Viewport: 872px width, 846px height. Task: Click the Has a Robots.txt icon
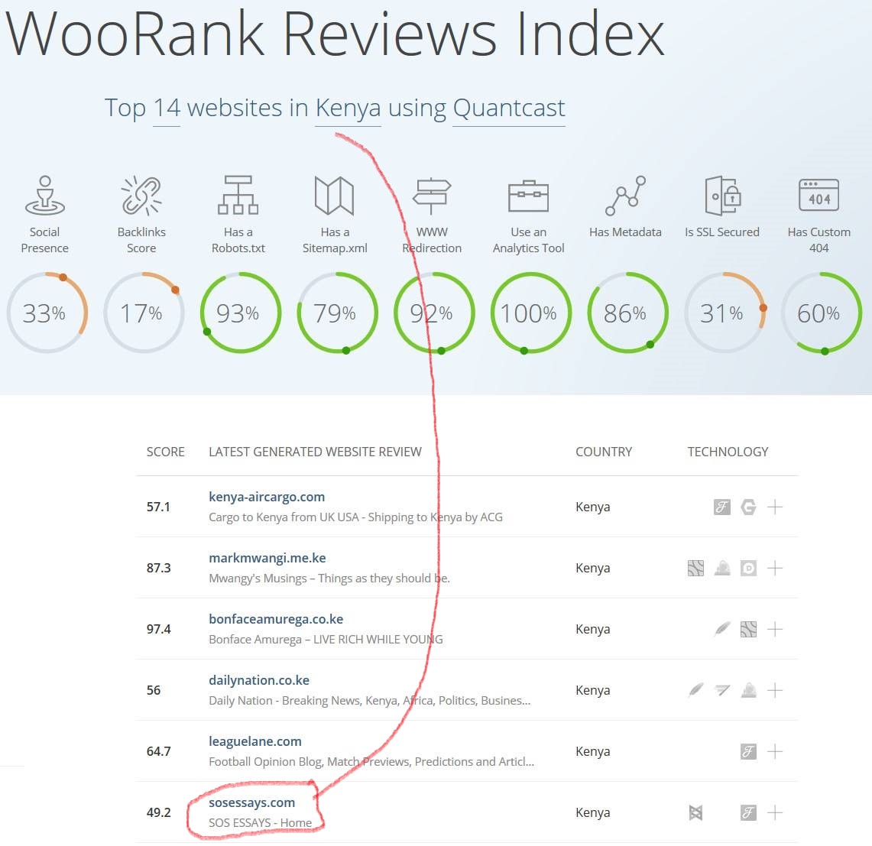(238, 195)
